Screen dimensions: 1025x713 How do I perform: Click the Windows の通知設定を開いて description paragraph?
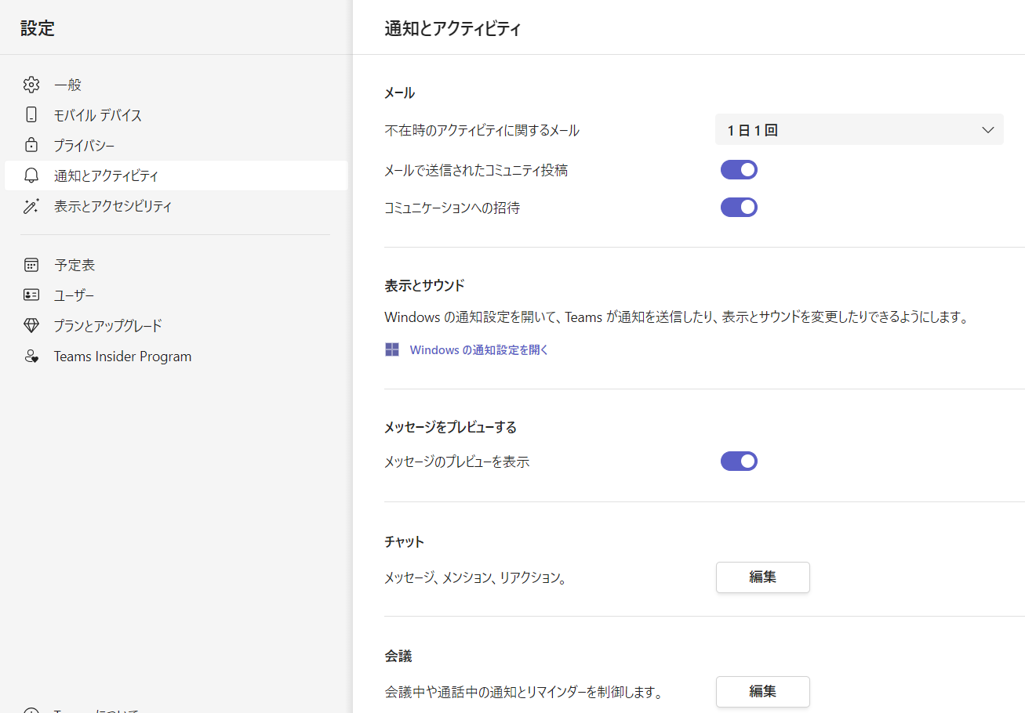tap(677, 317)
